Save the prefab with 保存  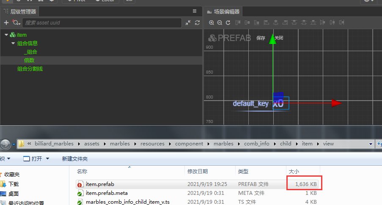(261, 38)
